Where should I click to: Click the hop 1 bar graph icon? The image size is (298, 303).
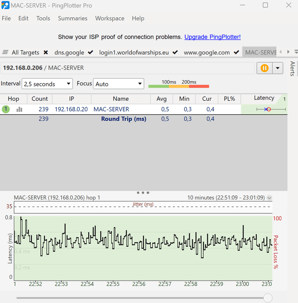coord(19,109)
